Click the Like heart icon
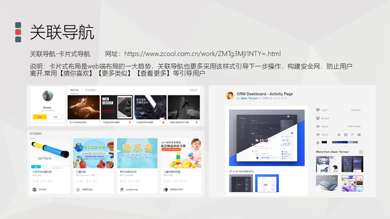The height and width of the screenshot is (219, 390). [318, 110]
